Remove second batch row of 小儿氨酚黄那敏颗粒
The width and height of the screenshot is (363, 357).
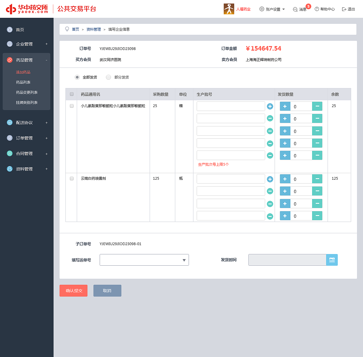tap(270, 118)
